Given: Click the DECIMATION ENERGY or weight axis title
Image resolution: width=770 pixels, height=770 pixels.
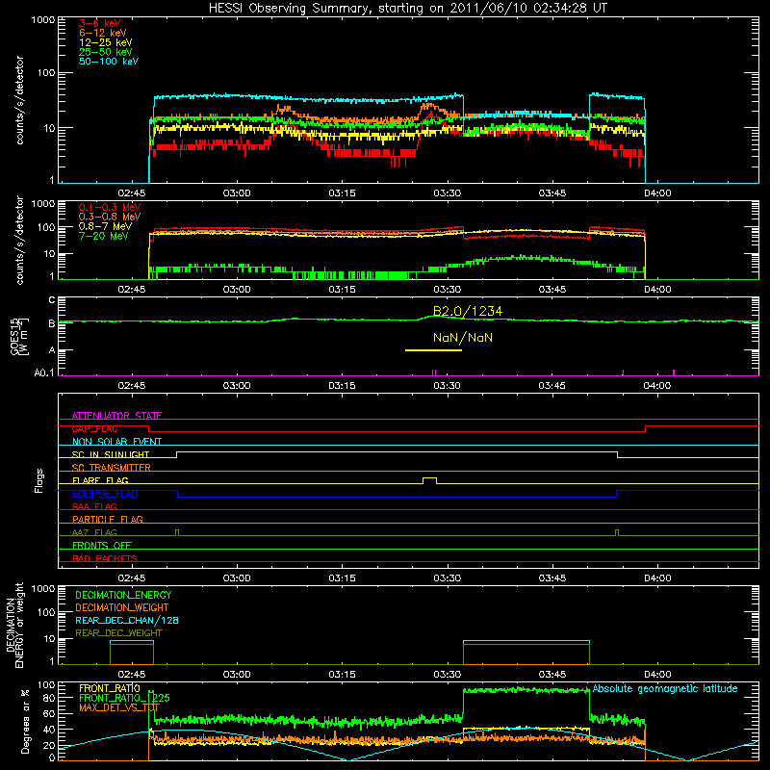Looking at the screenshot, I should coord(14,625).
